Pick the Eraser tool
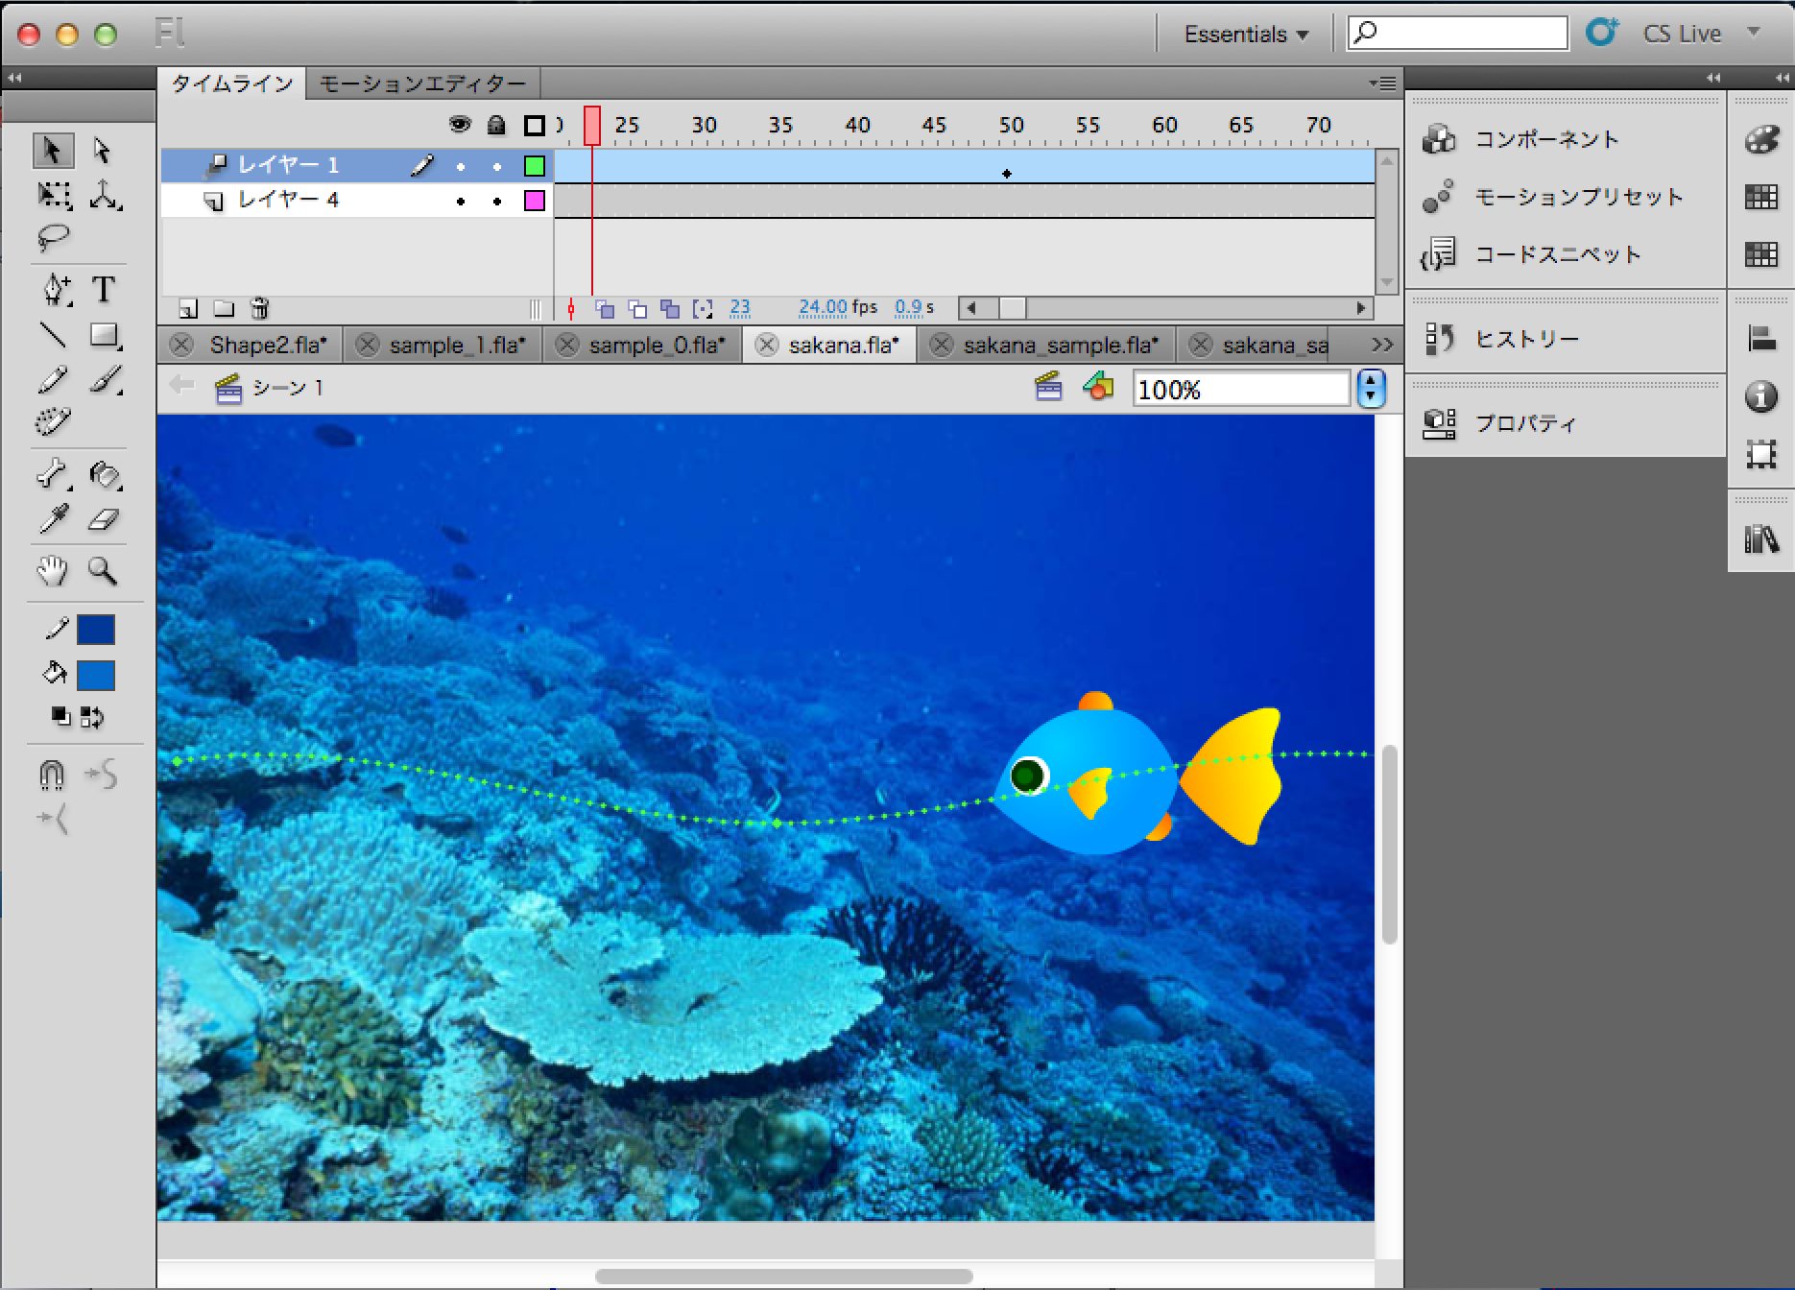1795x1290 pixels. pos(104,519)
